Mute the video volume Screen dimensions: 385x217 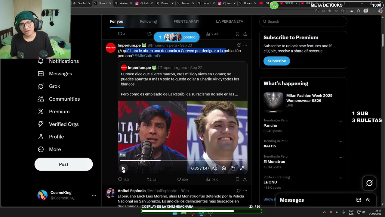pyautogui.click(x=215, y=168)
